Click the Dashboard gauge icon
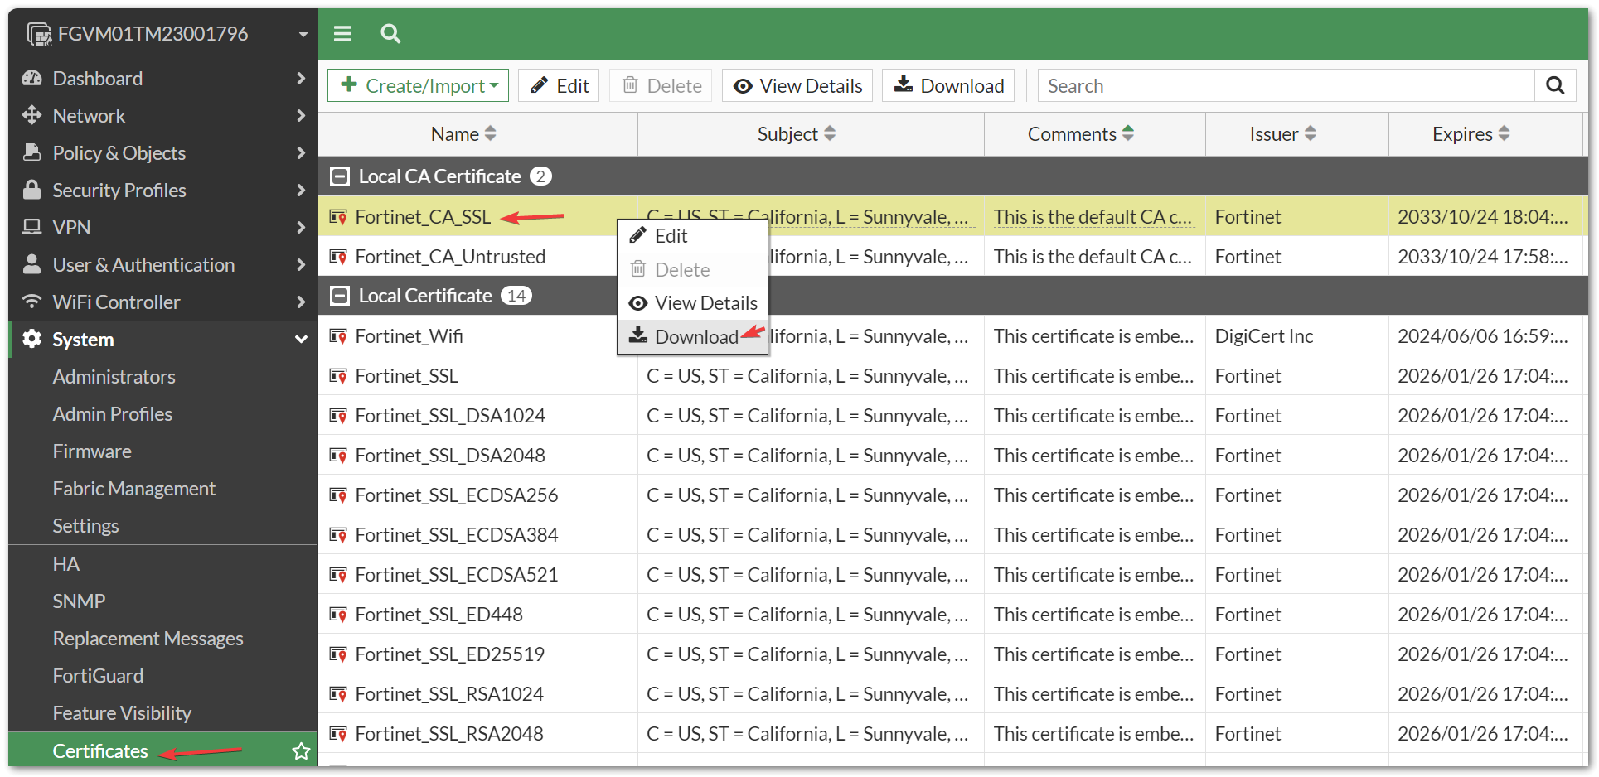Viewport: 1599px width, 777px height. pos(32,79)
